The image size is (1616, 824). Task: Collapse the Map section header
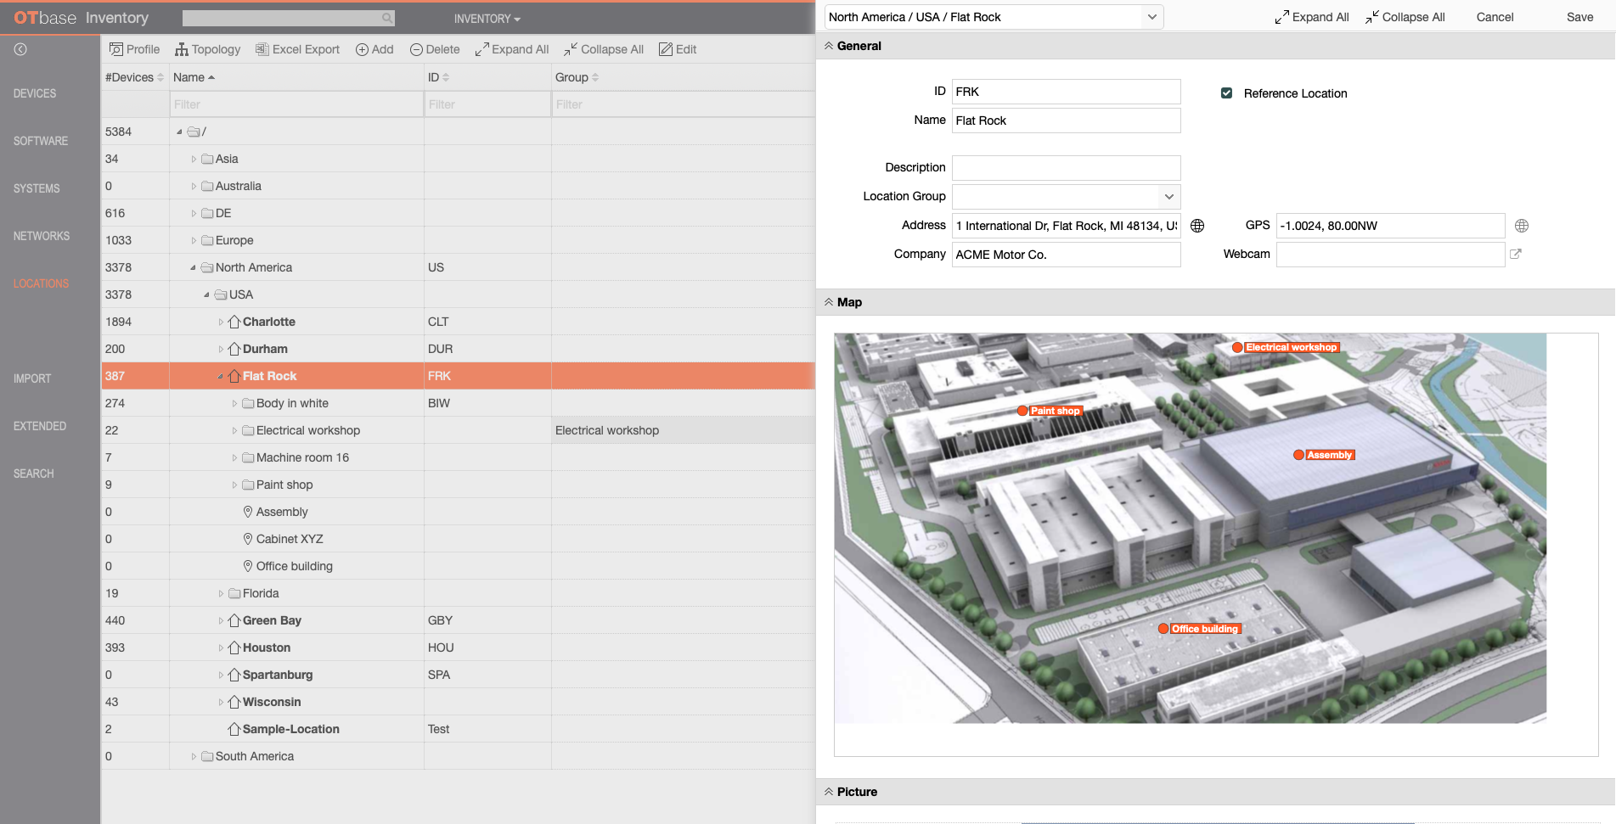click(829, 302)
